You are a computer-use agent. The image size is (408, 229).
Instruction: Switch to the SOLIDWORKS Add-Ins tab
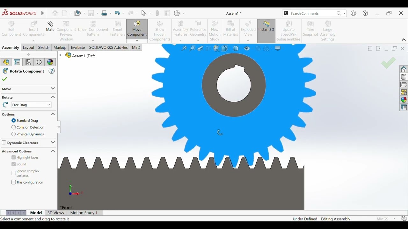(108, 47)
